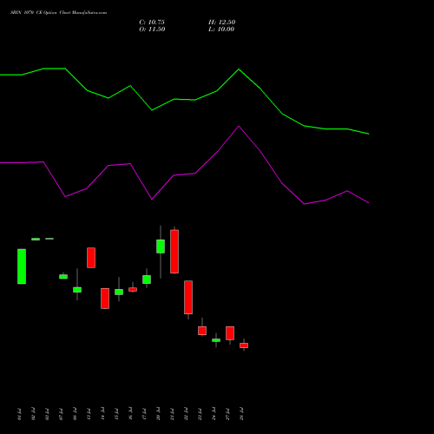Select the low value 'L: 10.00'
This screenshot has width=434, height=434.
[x=221, y=30]
